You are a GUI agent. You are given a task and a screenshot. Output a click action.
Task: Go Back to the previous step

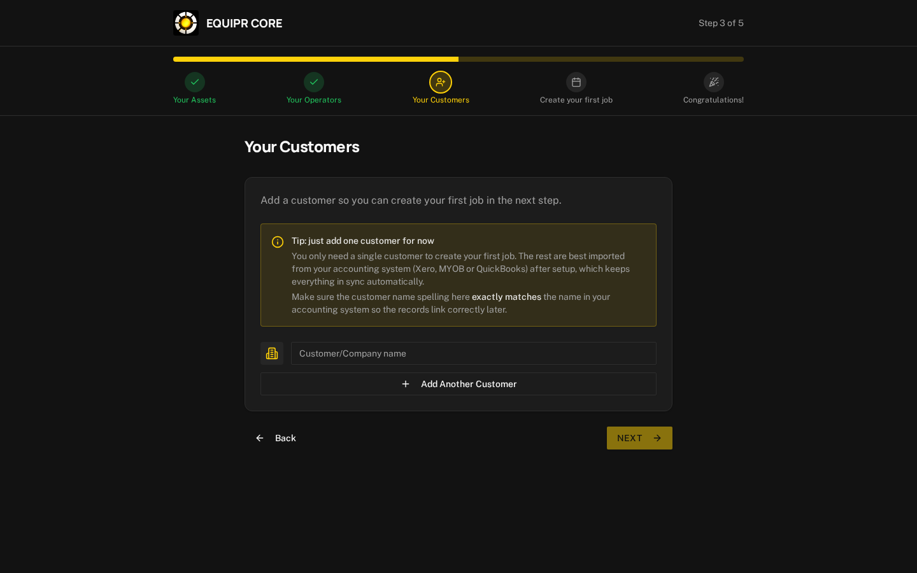(276, 438)
